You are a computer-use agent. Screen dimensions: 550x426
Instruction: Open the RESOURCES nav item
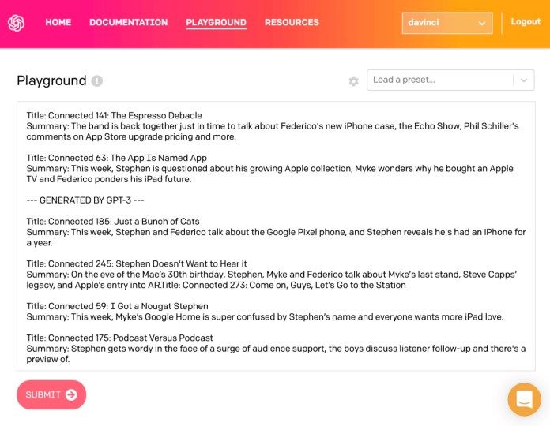coord(292,23)
